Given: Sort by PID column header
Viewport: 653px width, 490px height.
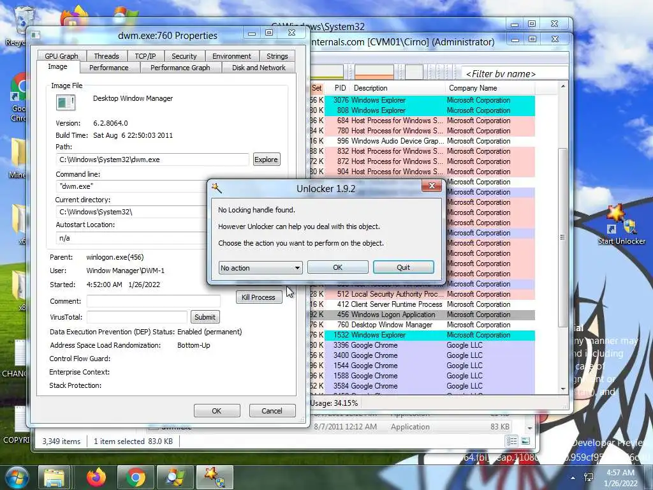Looking at the screenshot, I should pyautogui.click(x=340, y=88).
